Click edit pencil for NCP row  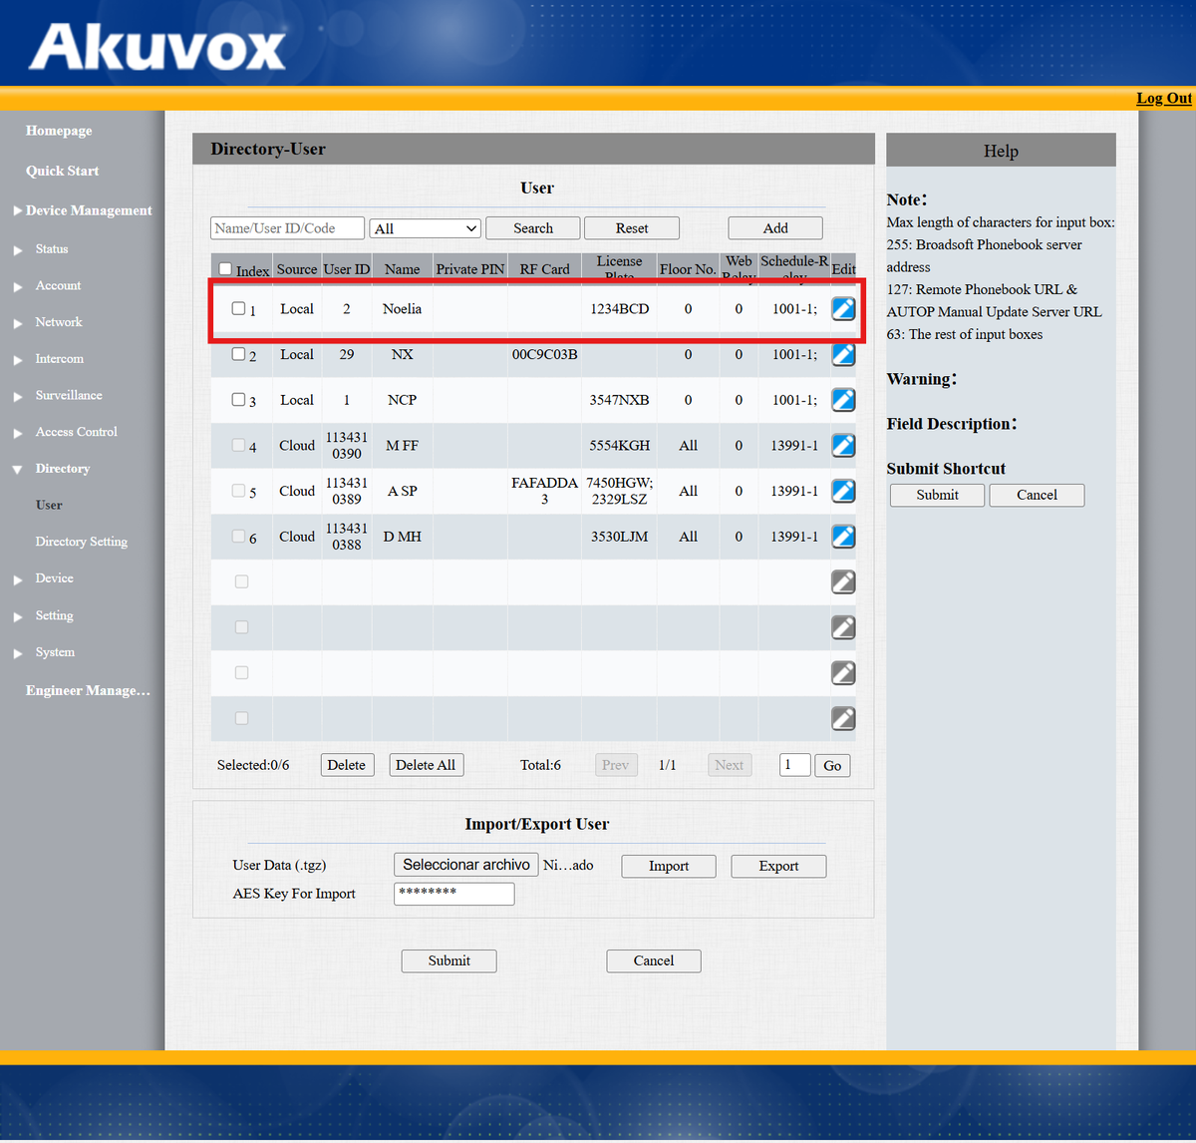pos(843,400)
